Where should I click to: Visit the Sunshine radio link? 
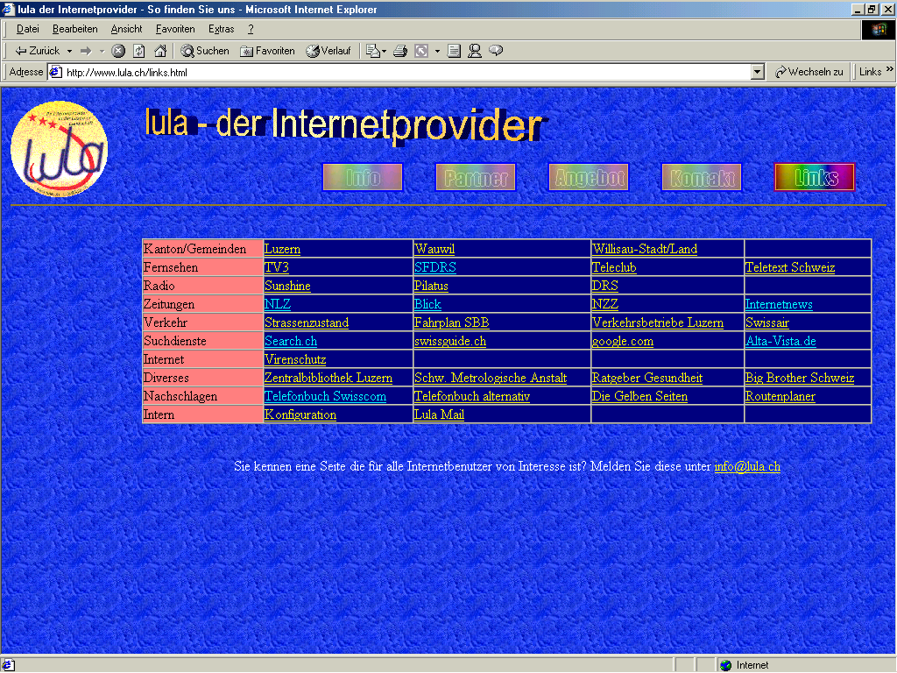click(287, 286)
